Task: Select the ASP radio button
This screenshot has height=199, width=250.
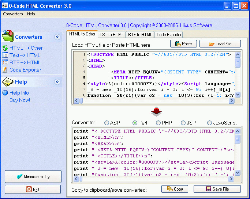Action: point(107,123)
